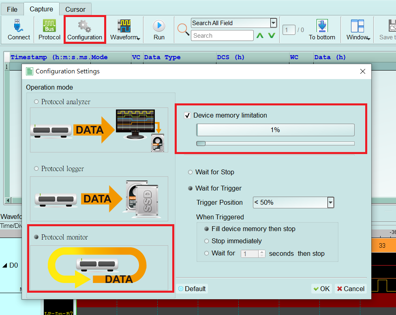Open the Search All Field dropdown
Viewport: 396px width, 315px height.
point(273,23)
